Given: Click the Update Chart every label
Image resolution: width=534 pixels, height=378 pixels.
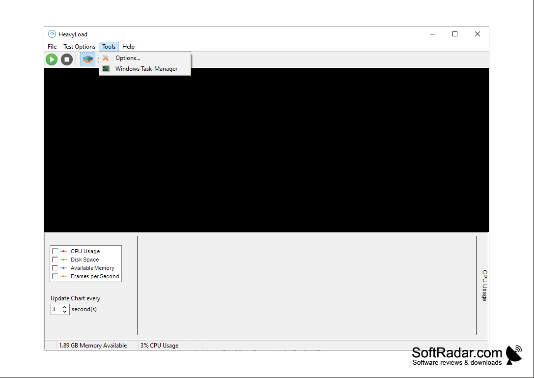Looking at the screenshot, I should click(76, 298).
